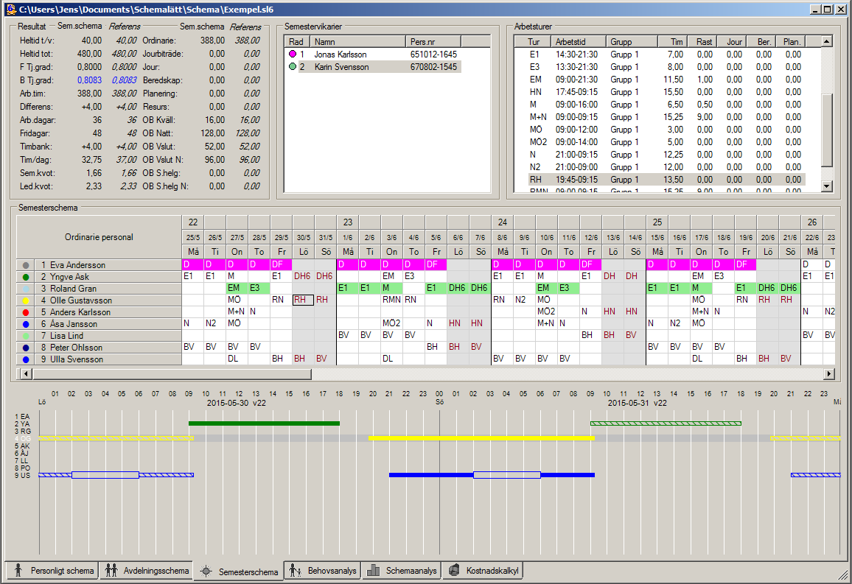Select the Peter Ohlsson staff row name
Image resolution: width=852 pixels, height=584 pixels.
76,348
